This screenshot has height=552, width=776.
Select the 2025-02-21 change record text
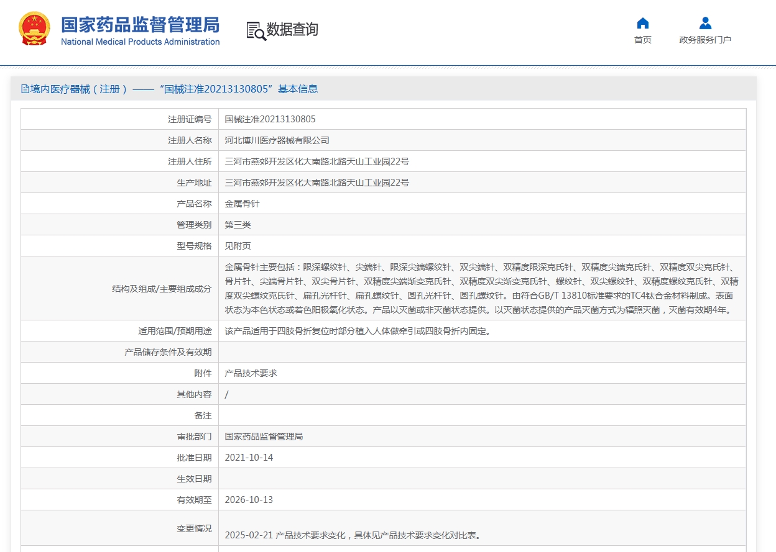coord(353,535)
